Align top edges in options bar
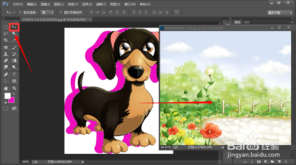This screenshot has width=296, height=165. (91, 12)
